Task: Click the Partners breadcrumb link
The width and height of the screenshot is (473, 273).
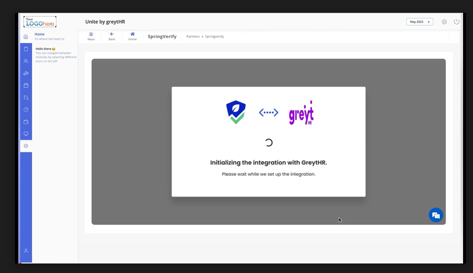Action: click(x=193, y=36)
